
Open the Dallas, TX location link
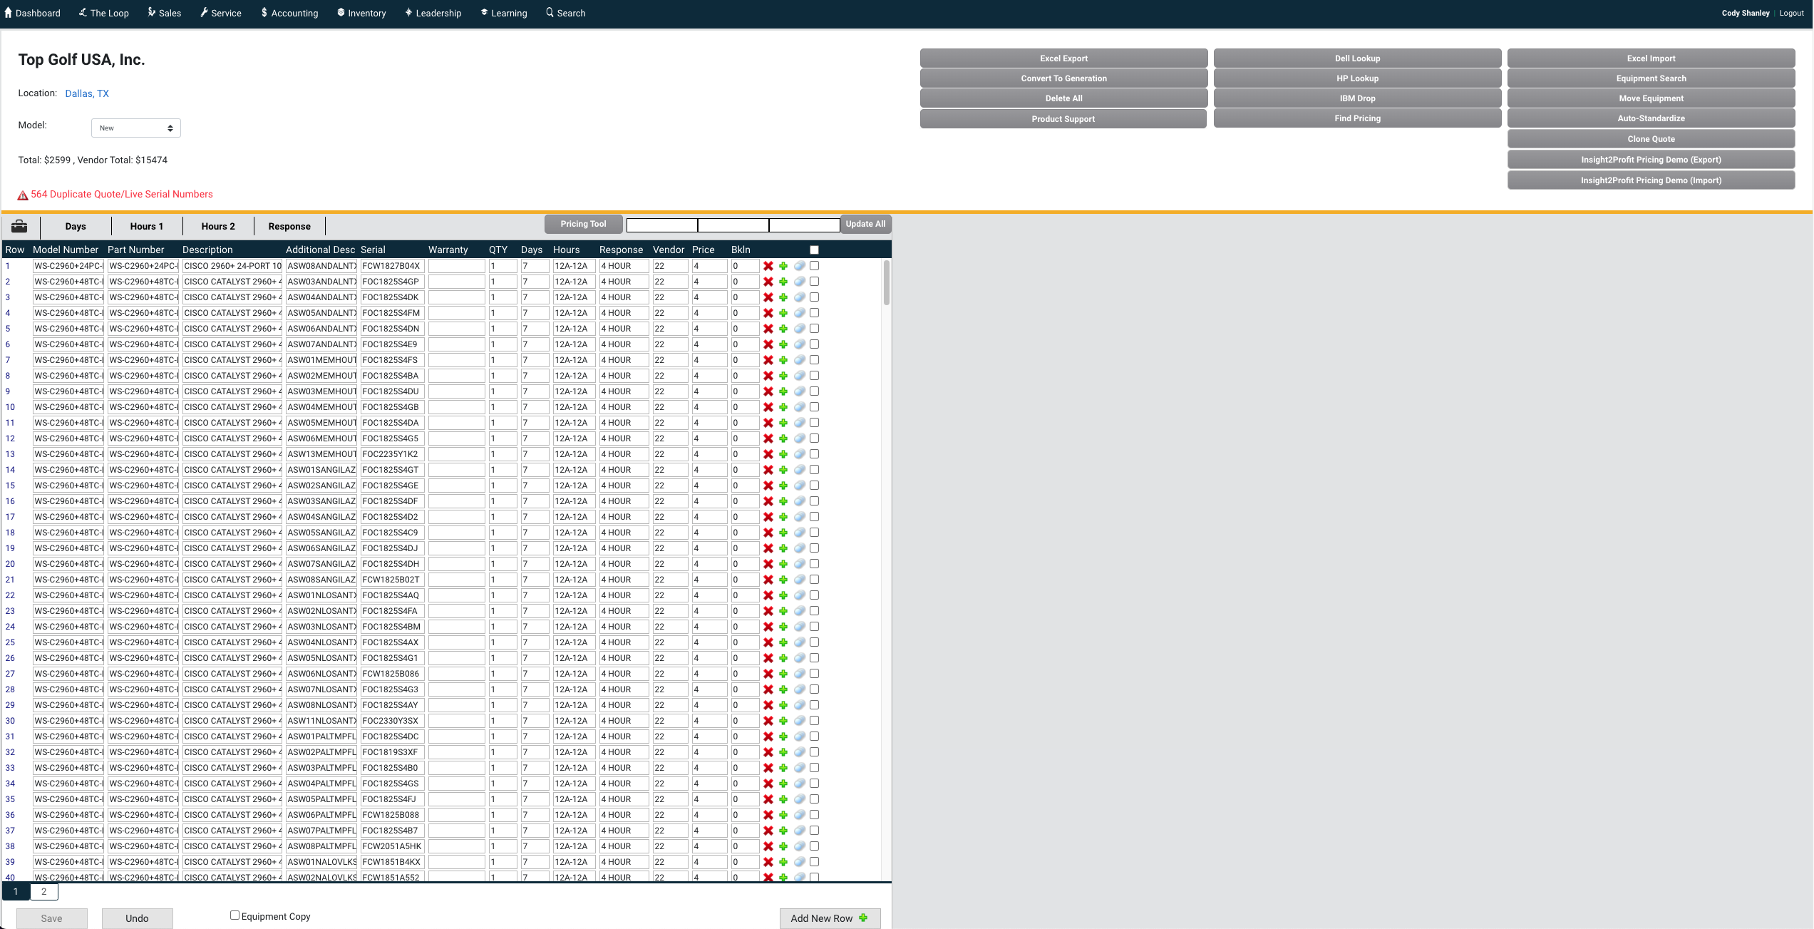click(x=87, y=93)
